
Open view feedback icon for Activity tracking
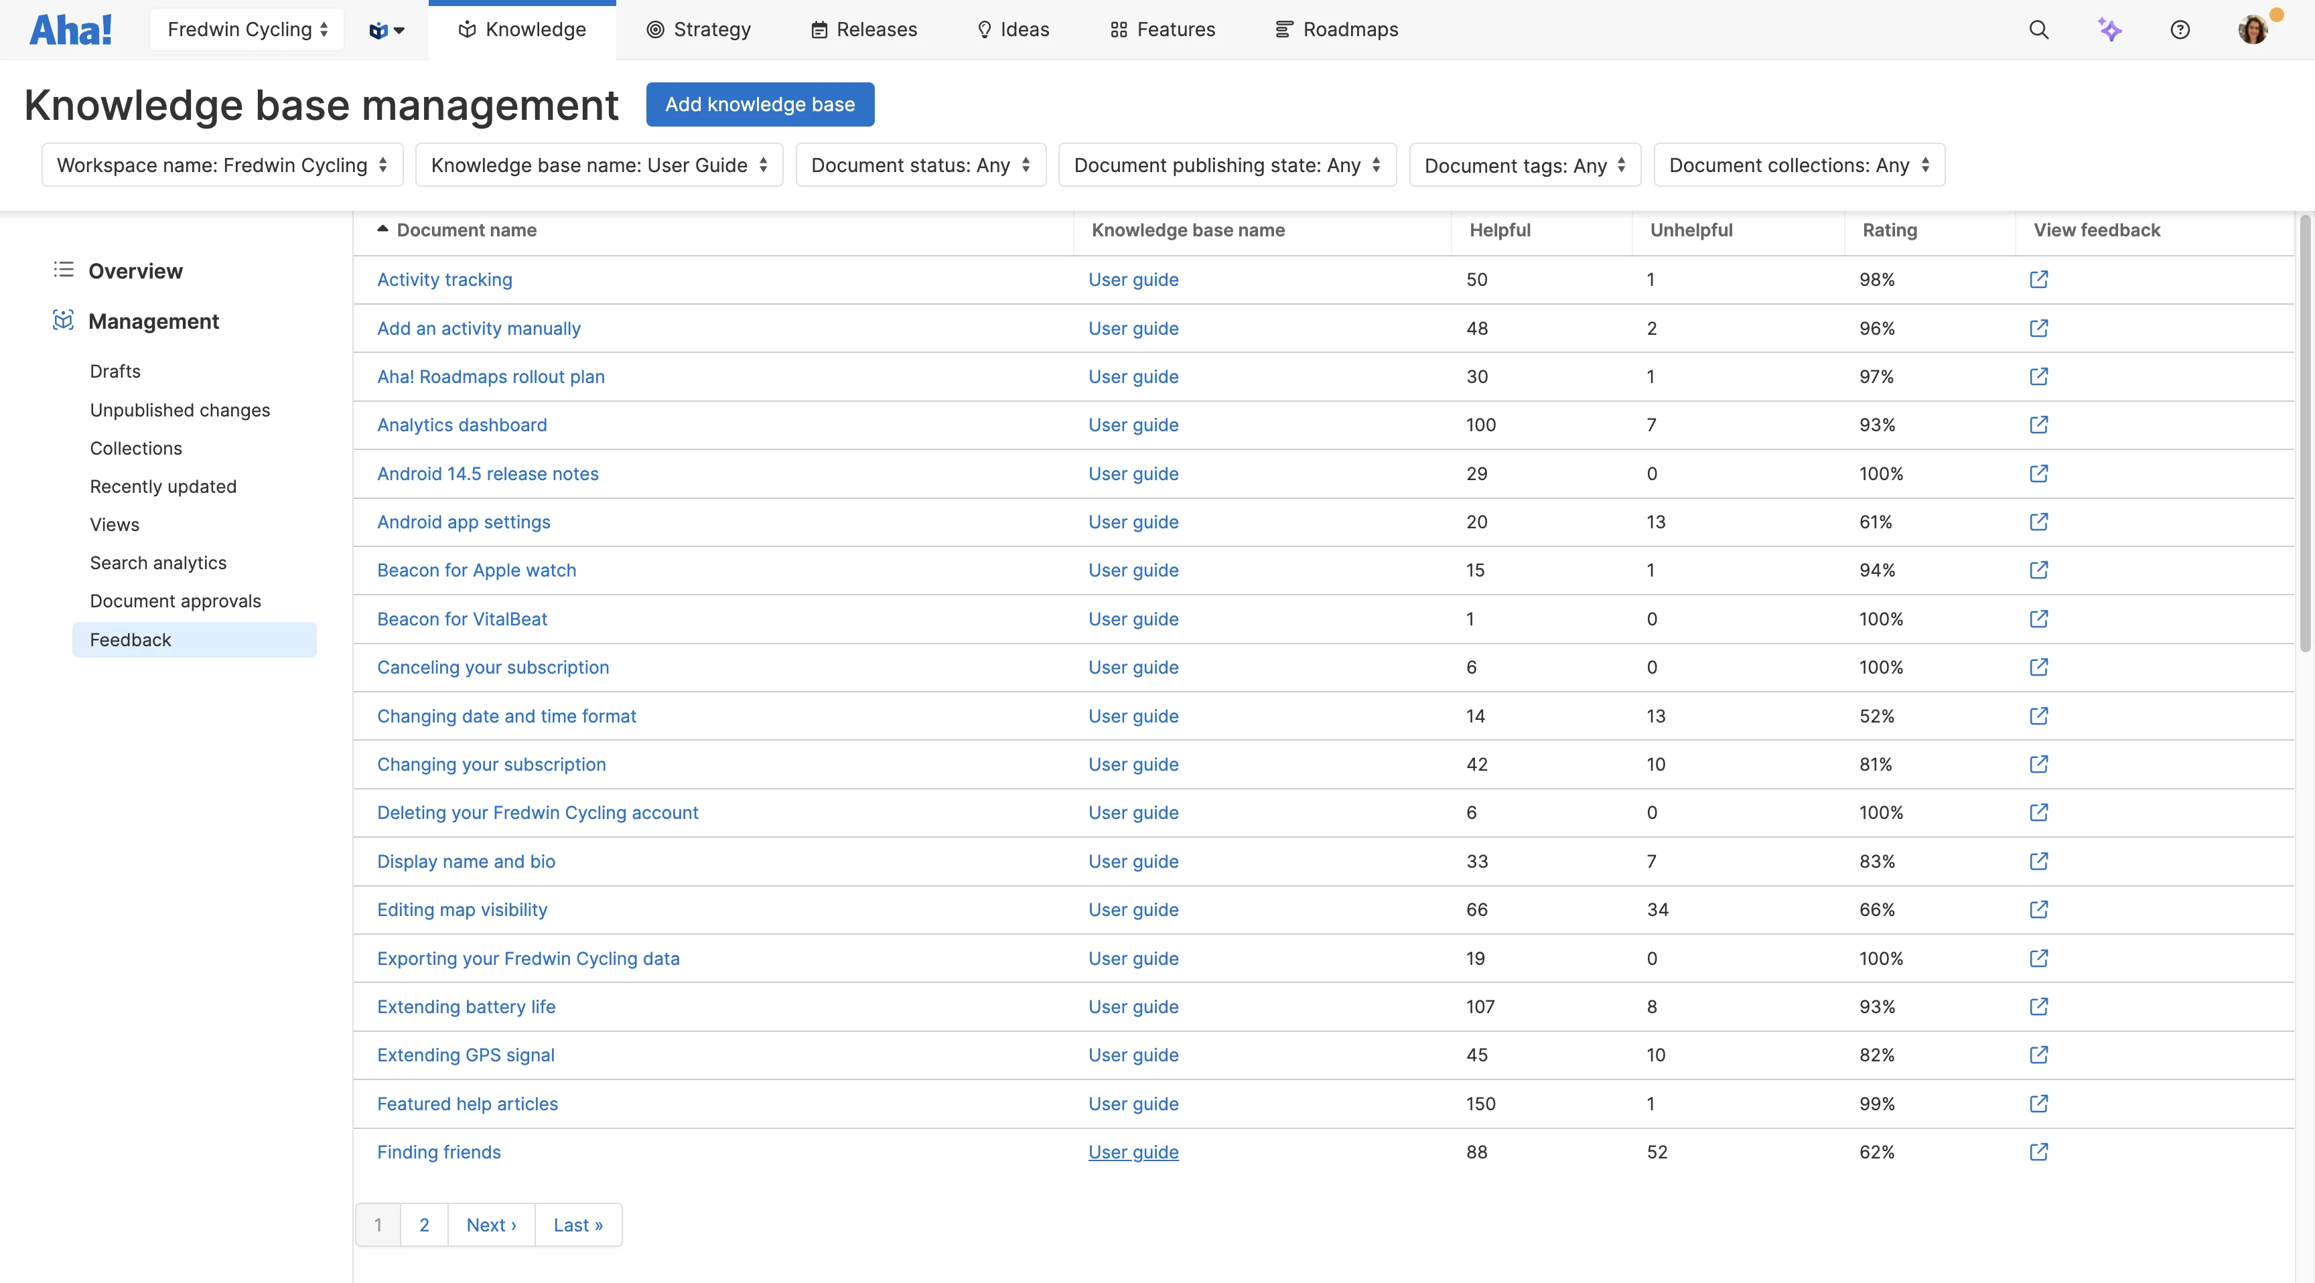pos(2038,279)
